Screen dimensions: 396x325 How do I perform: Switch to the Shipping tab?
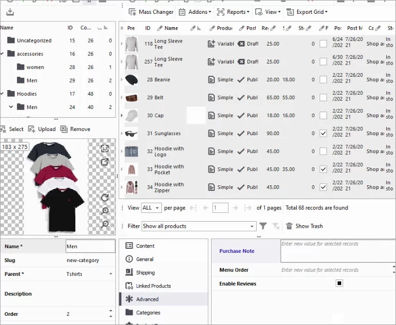145,273
